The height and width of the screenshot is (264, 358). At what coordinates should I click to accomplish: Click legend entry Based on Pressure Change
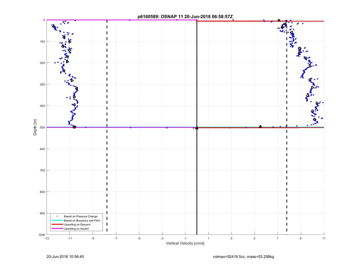coord(81,216)
